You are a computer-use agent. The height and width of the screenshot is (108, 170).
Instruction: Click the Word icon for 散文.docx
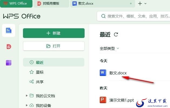(x=103, y=73)
